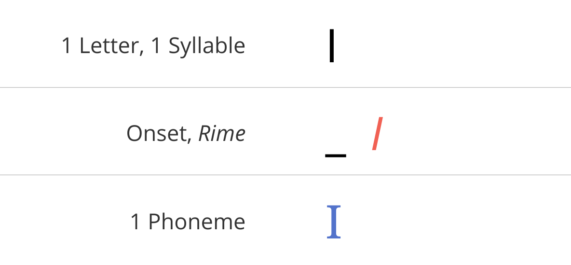The width and height of the screenshot is (571, 265).
Task: Select the blue serif I phoneme symbol
Action: tap(334, 222)
